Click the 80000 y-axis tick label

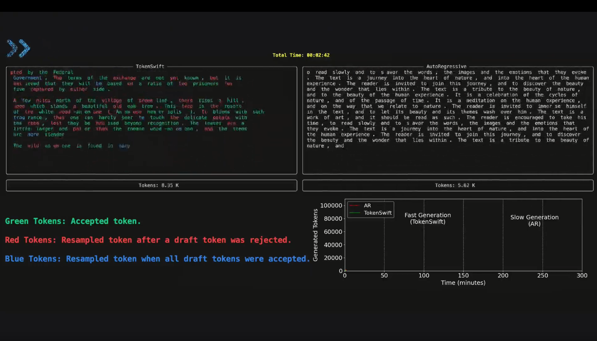click(x=333, y=219)
